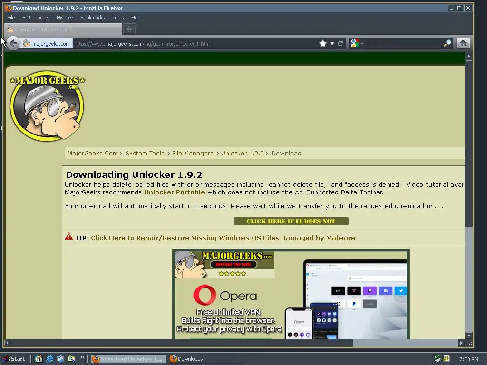Screen dimensions: 487x365
Task: Open the Help menu
Action: click(136, 18)
